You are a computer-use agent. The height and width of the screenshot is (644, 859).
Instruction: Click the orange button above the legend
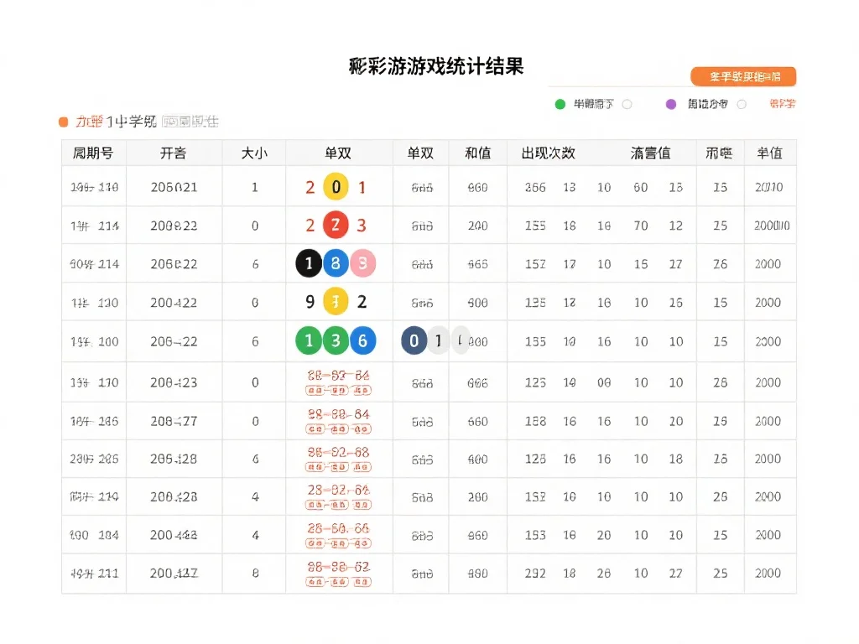pos(743,76)
